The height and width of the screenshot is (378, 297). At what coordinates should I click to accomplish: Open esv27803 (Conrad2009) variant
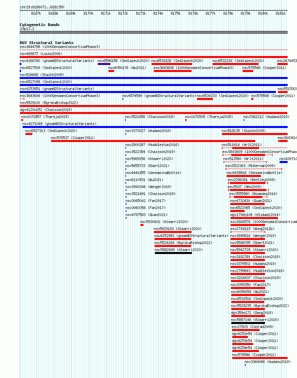point(253,326)
